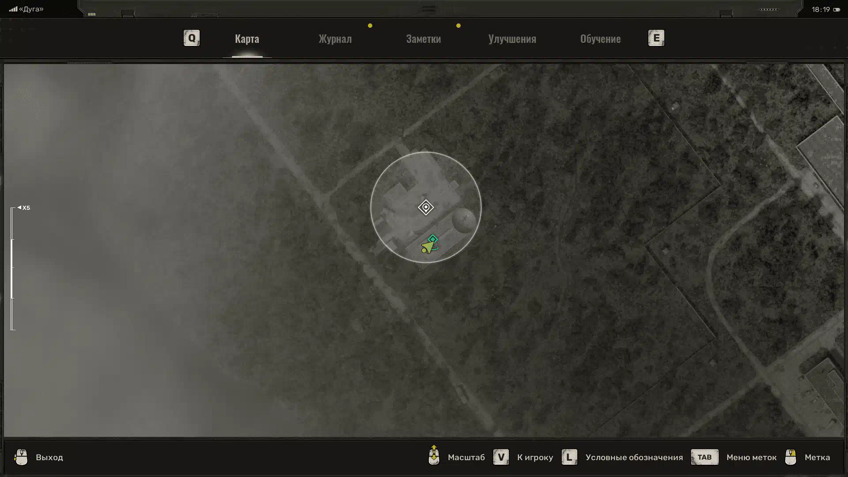Click the TAB key icon for marker menu
848x477 pixels.
[704, 457]
